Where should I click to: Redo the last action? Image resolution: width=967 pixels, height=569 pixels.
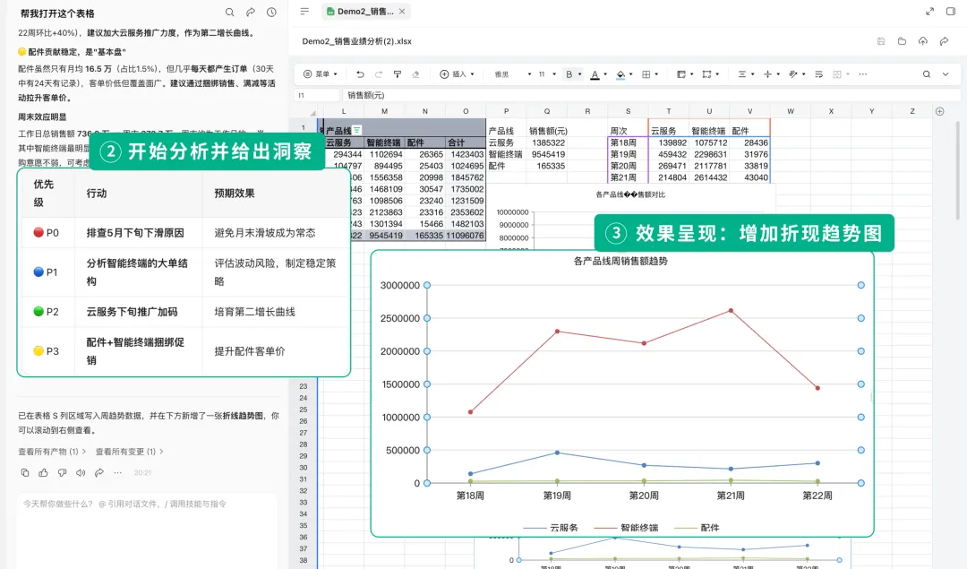click(379, 74)
